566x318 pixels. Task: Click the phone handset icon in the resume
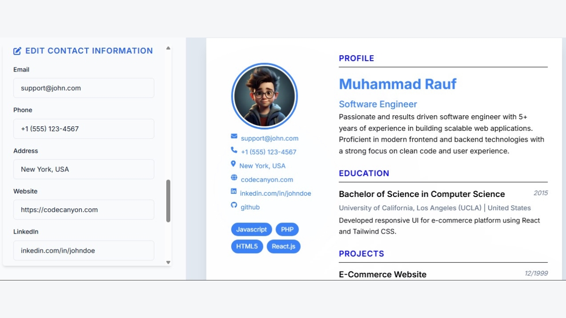(234, 150)
